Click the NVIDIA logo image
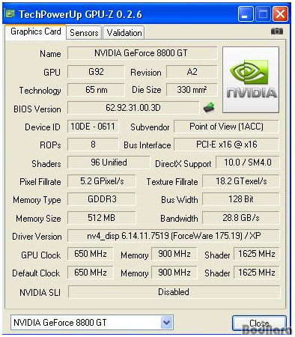 click(251, 79)
